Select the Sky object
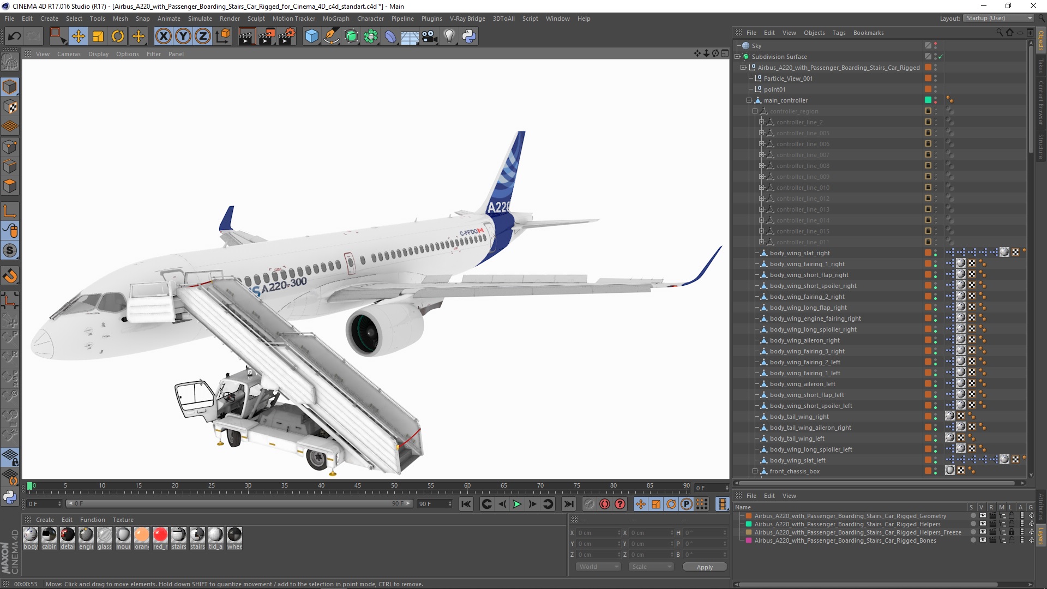Viewport: 1047px width, 589px height. pos(756,46)
